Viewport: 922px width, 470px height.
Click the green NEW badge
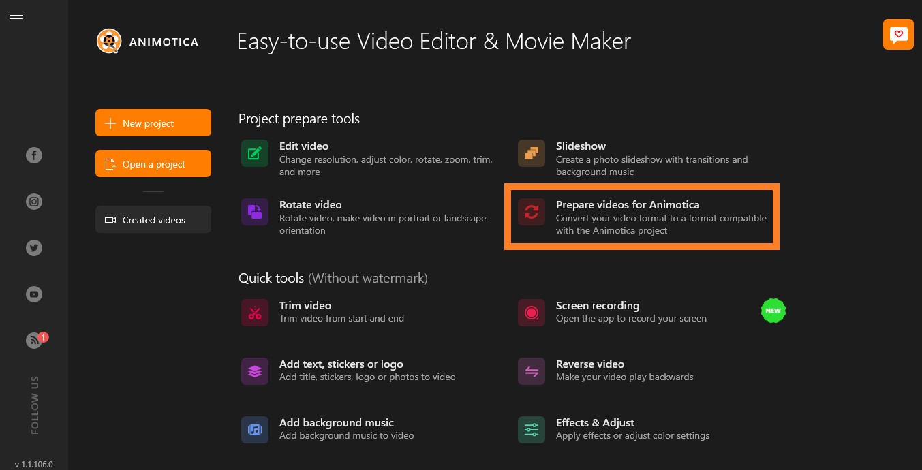click(x=773, y=311)
